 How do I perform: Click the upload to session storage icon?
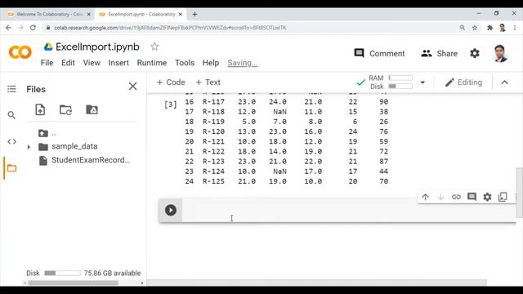pyautogui.click(x=40, y=109)
